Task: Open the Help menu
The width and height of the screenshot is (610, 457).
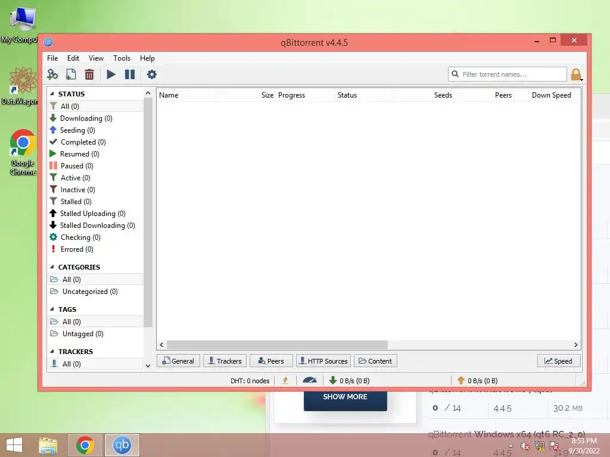Action: pyautogui.click(x=148, y=58)
